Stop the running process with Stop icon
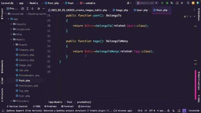Image resolution: width=201 pixels, height=113 pixels. tap(182, 3)
